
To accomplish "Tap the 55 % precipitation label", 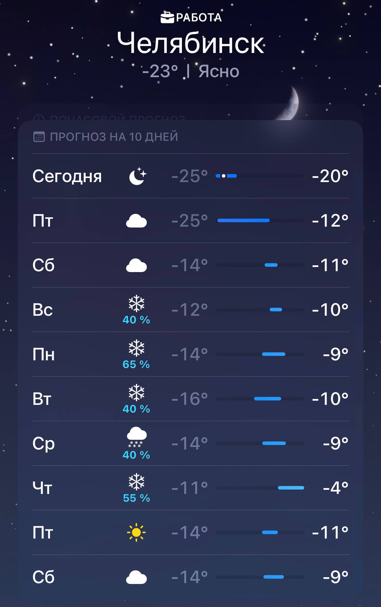I will (136, 498).
